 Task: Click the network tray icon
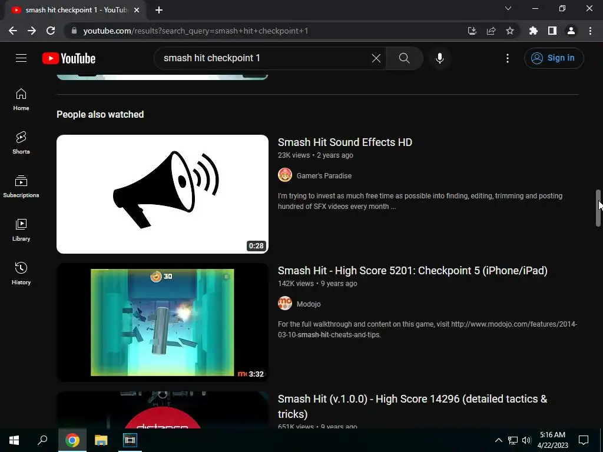click(513, 440)
